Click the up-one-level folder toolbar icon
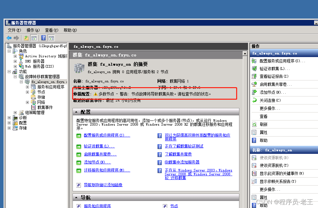The height and width of the screenshot is (208, 318). pyautogui.click(x=26, y=38)
